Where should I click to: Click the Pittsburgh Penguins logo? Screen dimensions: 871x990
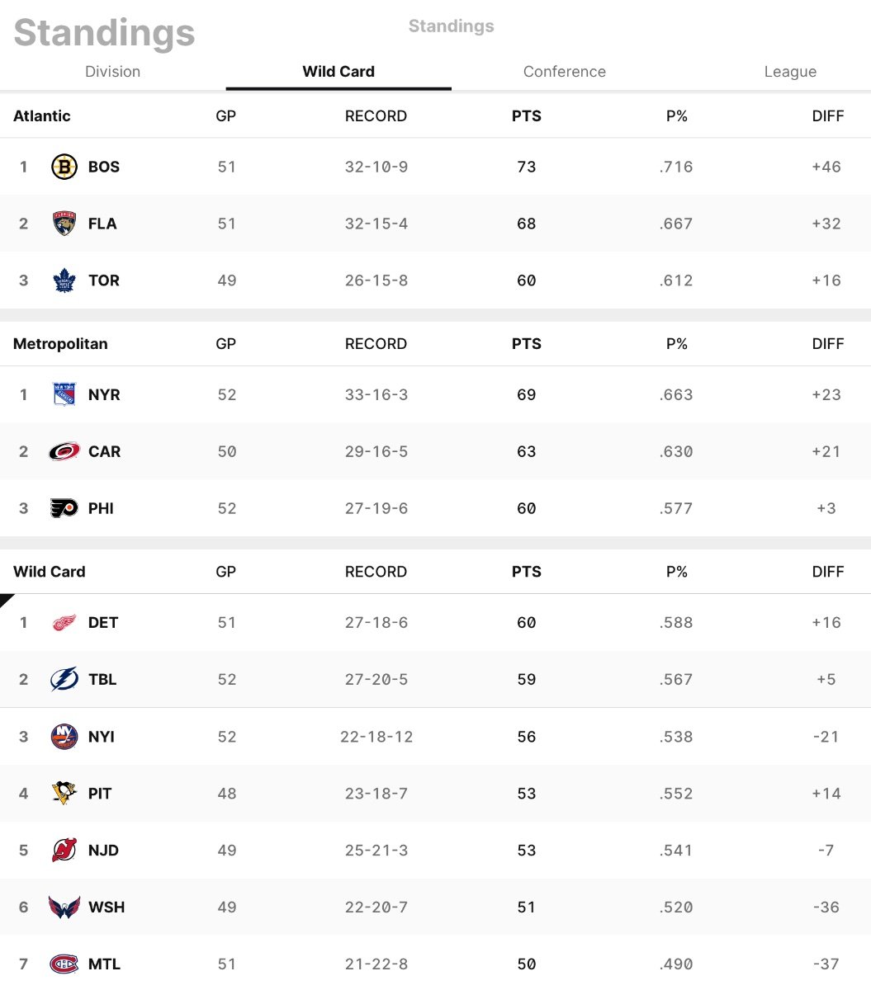(64, 793)
